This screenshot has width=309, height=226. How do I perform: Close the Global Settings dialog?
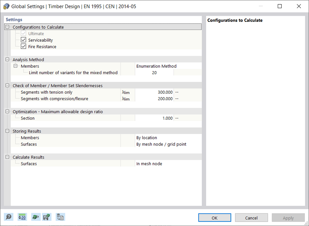299,6
